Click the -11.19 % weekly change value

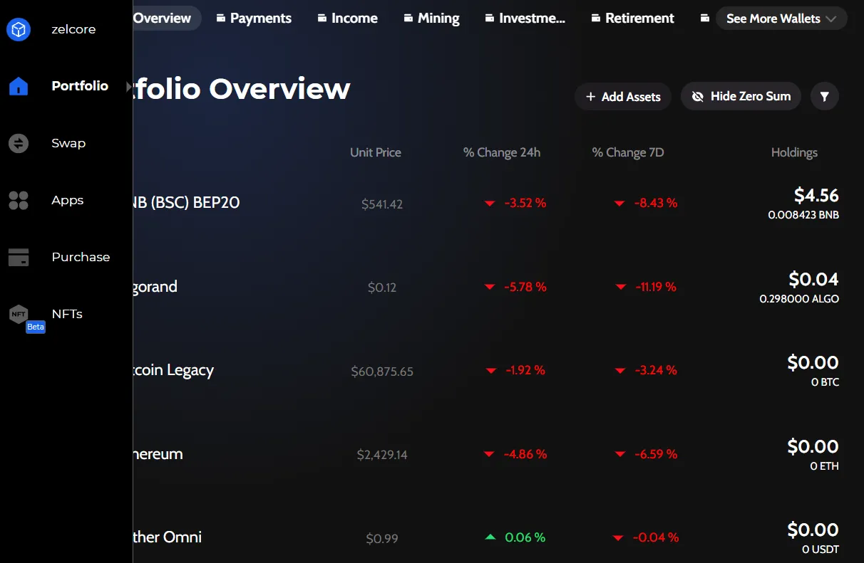point(655,287)
